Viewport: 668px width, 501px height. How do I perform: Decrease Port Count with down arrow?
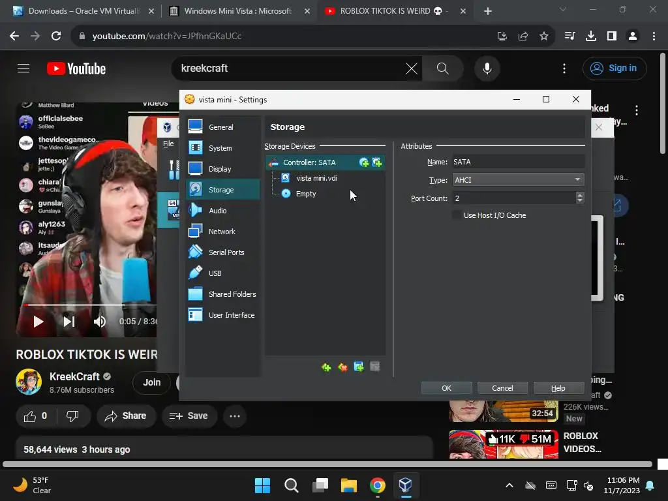[580, 201]
